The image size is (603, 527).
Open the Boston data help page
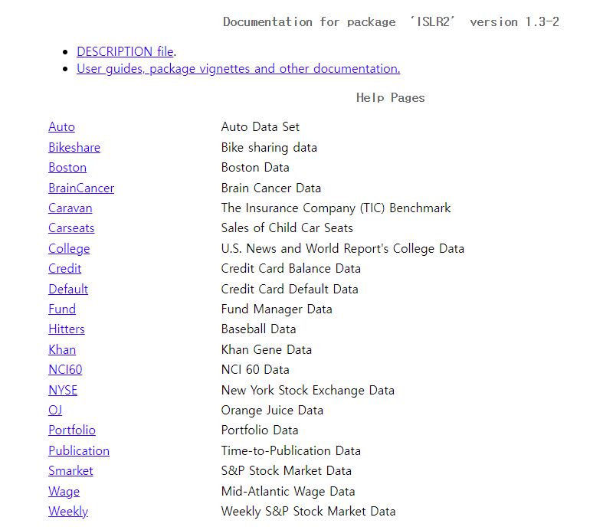coord(67,168)
